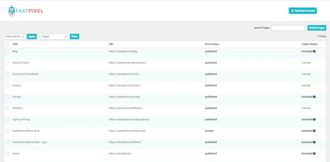Click the https://fastpixel.io/about-team/ URL
This screenshot has width=330, height=162.
pos(127,63)
